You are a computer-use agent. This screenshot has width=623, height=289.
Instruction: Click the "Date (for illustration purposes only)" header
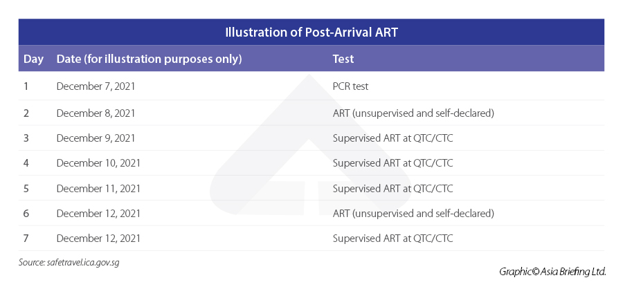point(149,59)
